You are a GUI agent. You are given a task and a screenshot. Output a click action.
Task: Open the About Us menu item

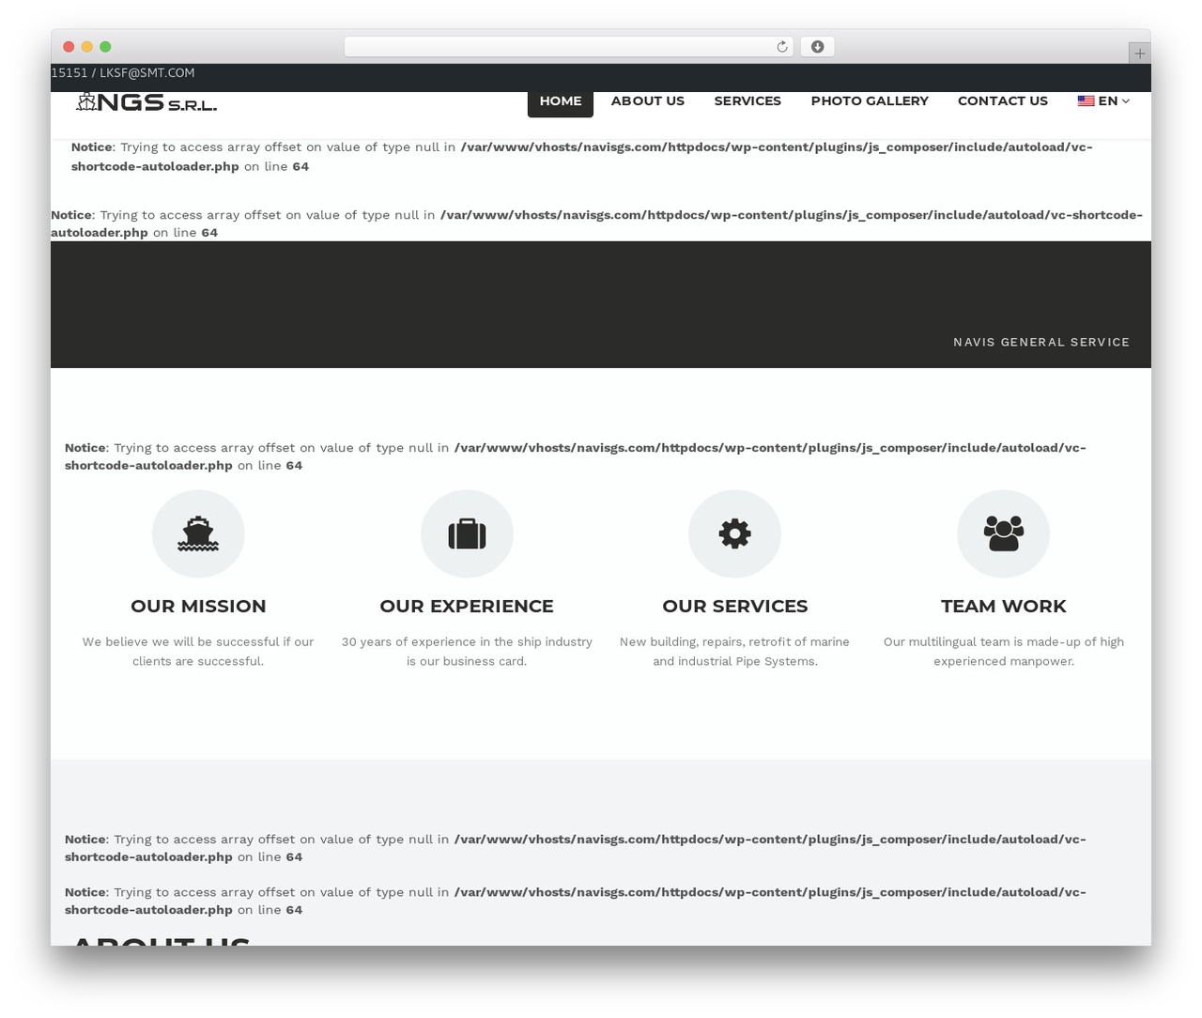tap(648, 100)
